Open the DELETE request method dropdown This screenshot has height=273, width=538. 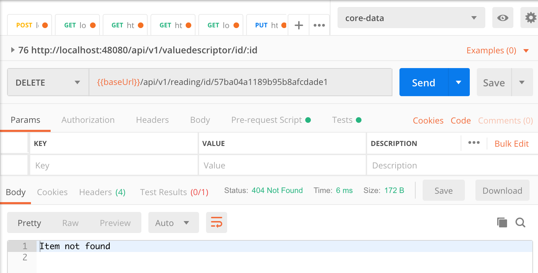[47, 82]
